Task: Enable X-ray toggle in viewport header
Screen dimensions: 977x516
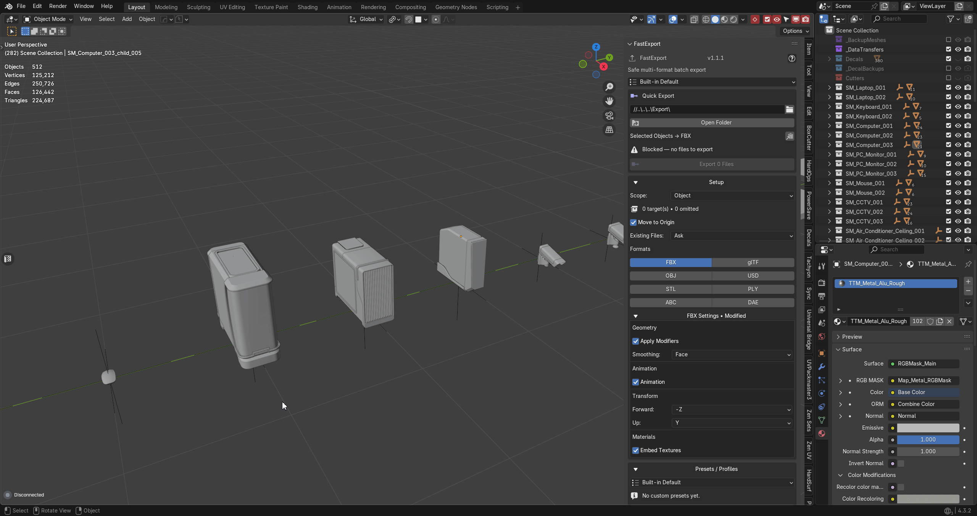Action: coord(694,19)
